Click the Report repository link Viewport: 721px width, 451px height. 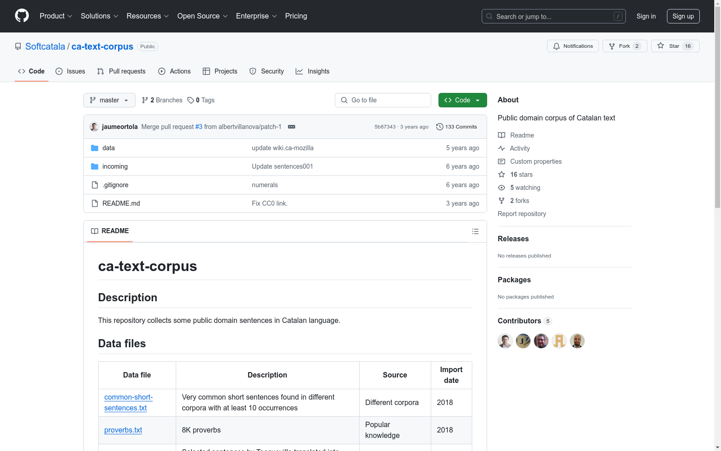[522, 214]
